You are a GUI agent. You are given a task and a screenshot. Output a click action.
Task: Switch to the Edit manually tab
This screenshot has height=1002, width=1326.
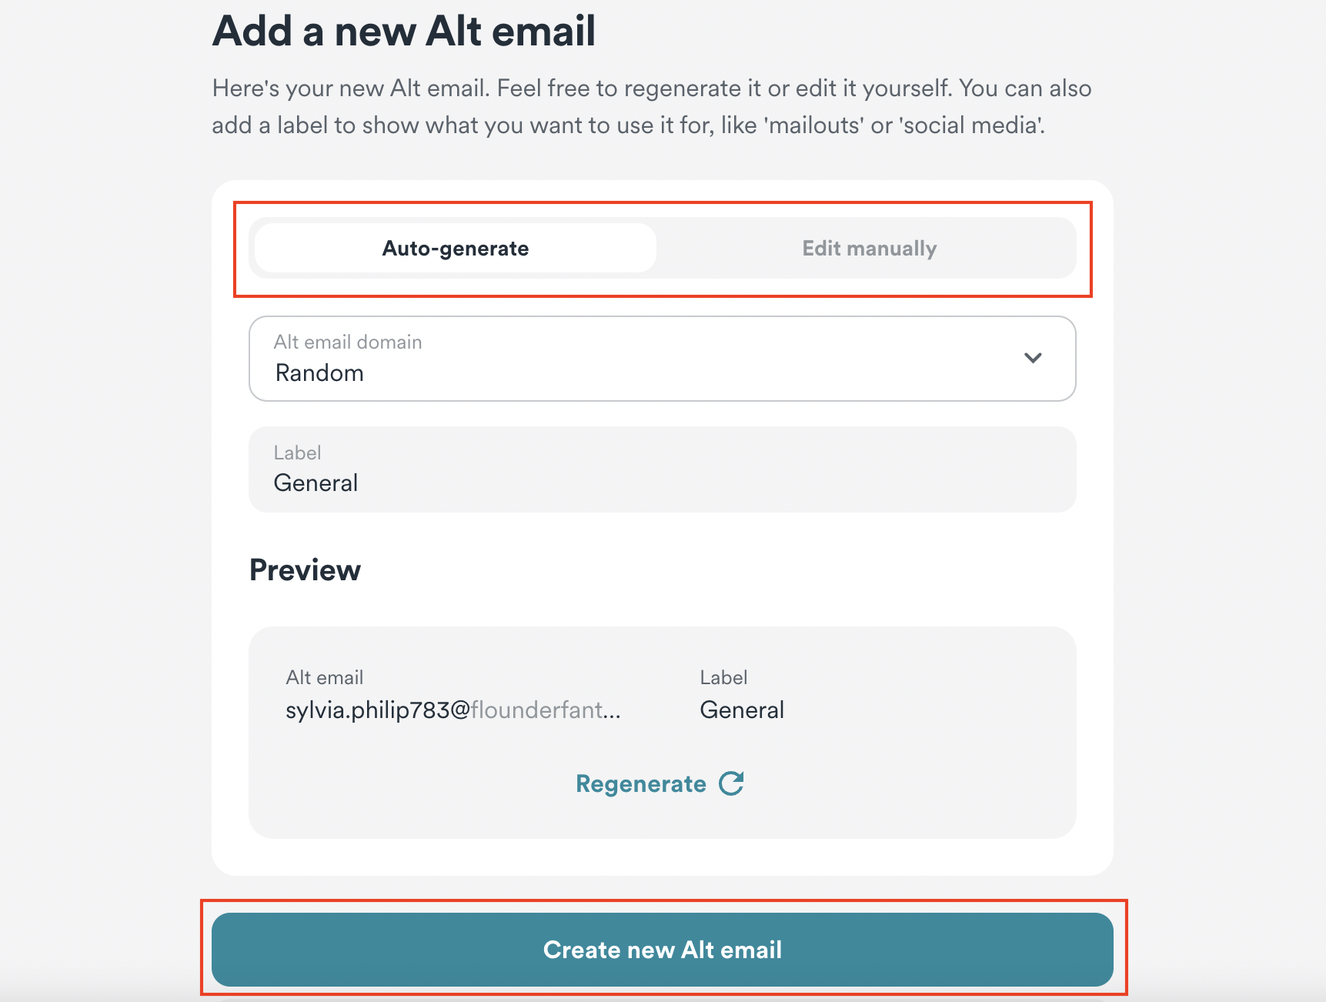point(869,249)
